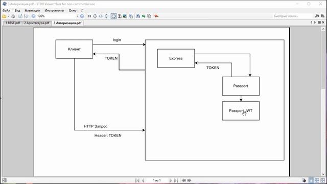Maximize the STDU Viewer window
Screen dimensions: 327x184
(309, 4)
